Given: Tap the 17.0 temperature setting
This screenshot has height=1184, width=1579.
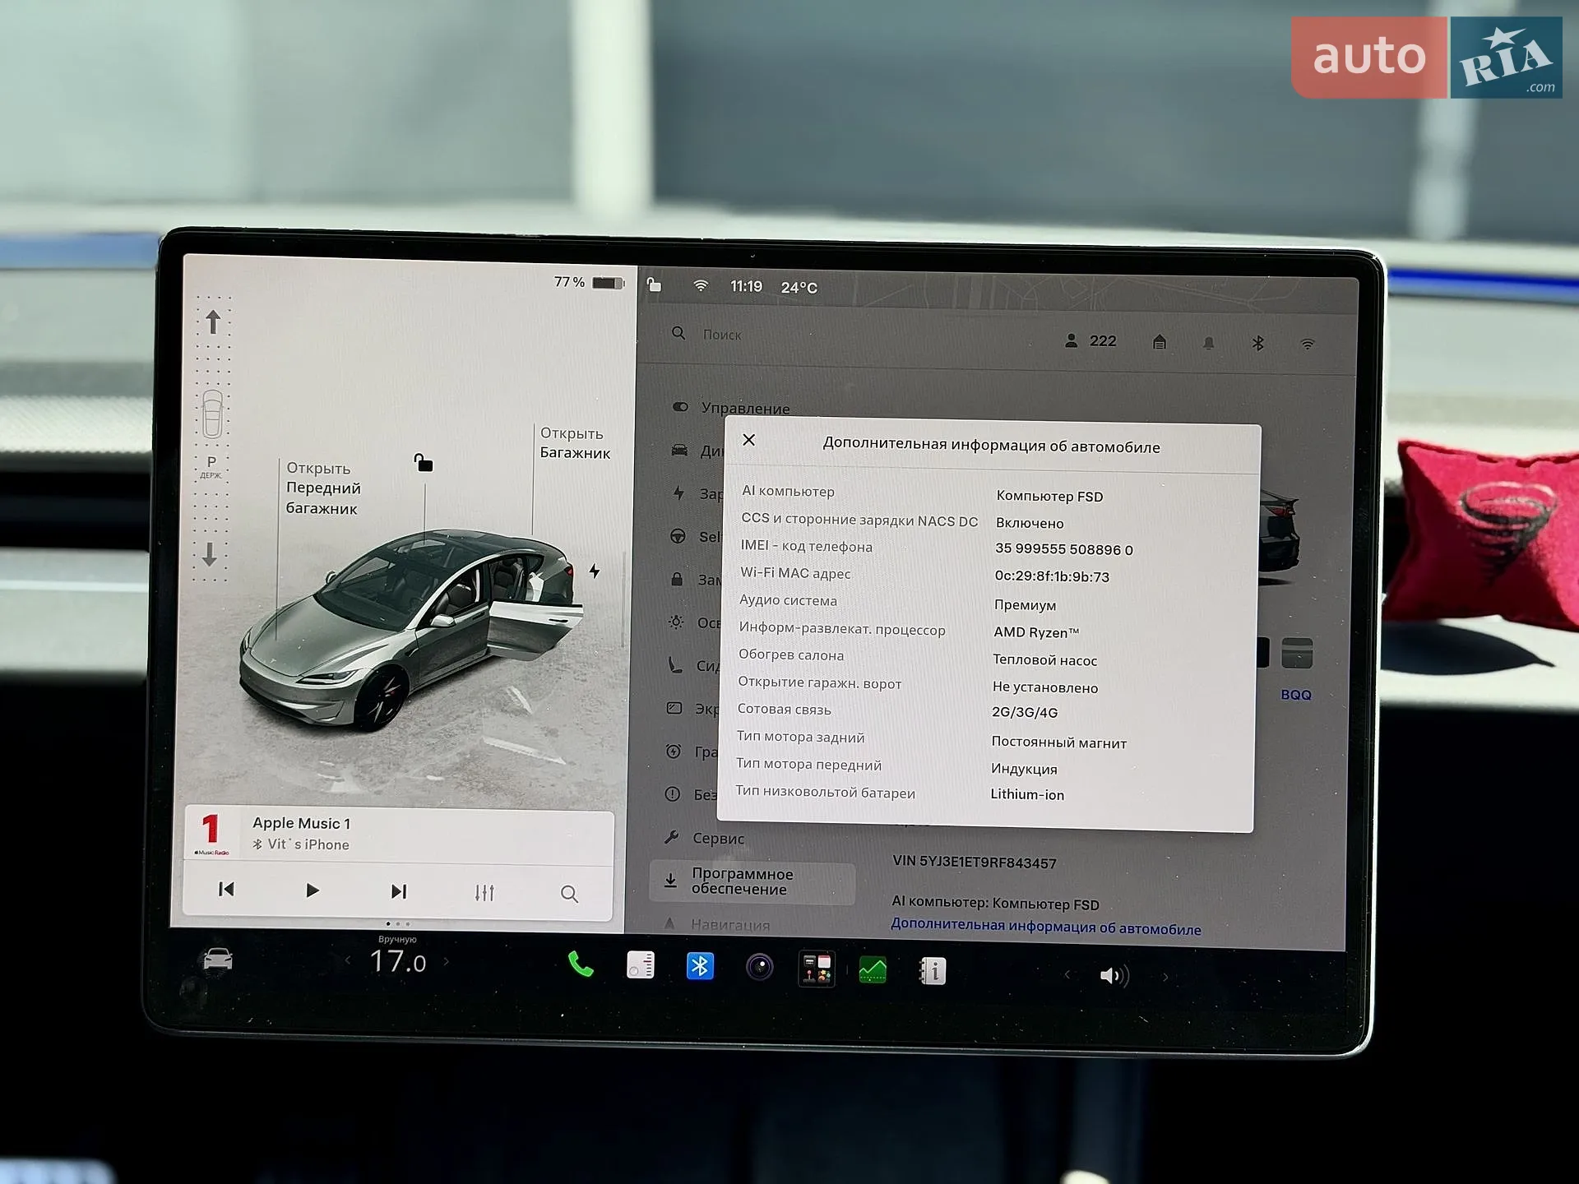Looking at the screenshot, I should (398, 961).
